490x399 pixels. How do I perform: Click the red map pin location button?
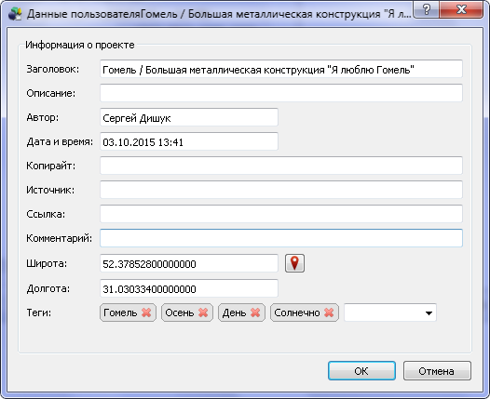click(x=294, y=263)
